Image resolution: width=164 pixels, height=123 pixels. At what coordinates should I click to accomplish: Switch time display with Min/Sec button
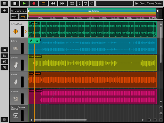(x=14, y=17)
